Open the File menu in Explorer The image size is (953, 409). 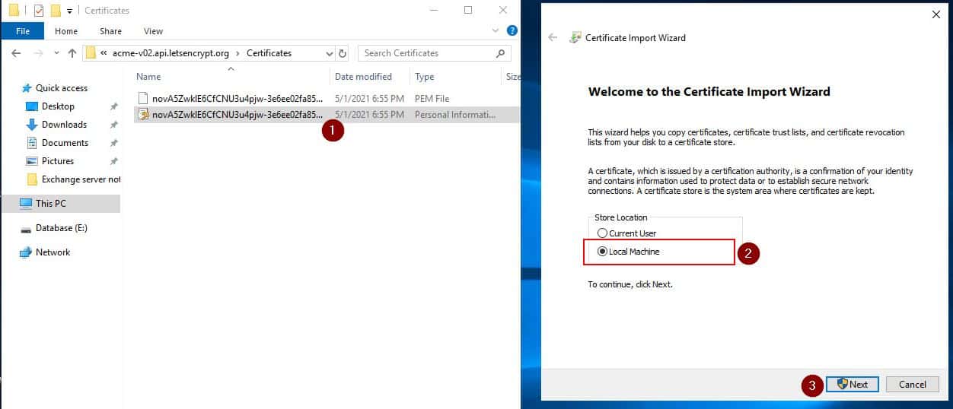point(22,31)
